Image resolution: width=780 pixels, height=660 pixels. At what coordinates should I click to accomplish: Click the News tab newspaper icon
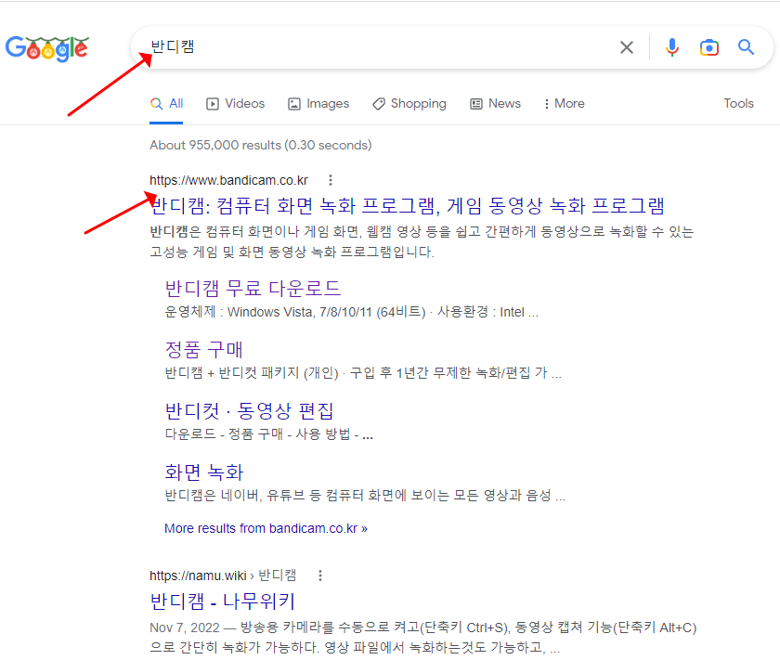476,104
